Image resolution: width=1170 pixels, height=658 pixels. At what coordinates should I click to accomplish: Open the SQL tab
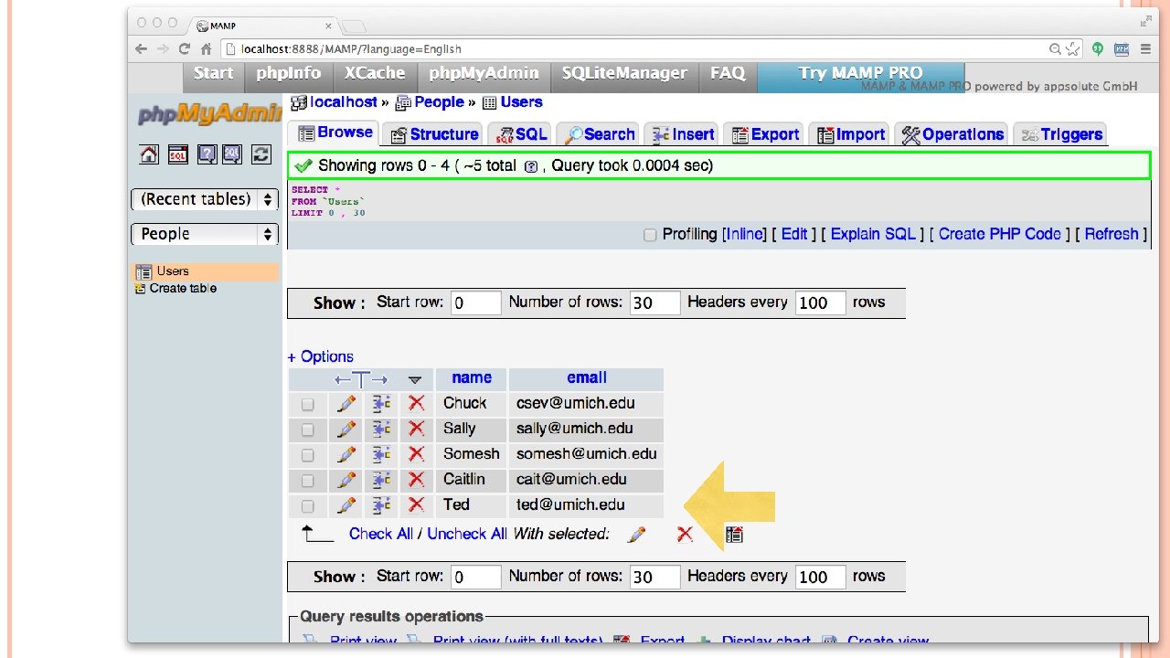(521, 134)
